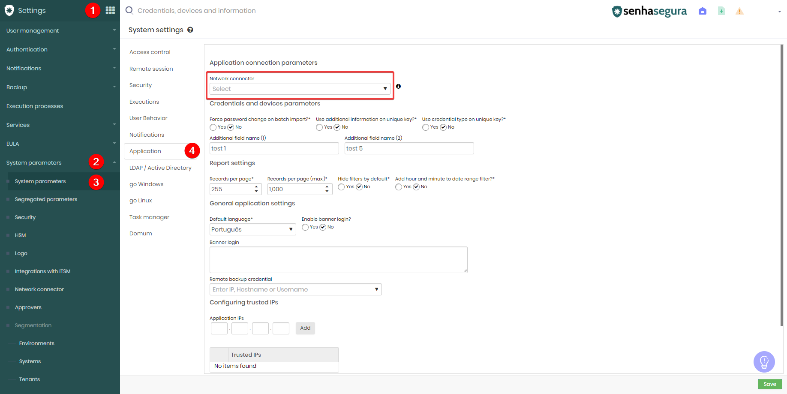Viewport: 787px width, 394px height.
Task: Click the Network connector info icon
Action: [398, 86]
